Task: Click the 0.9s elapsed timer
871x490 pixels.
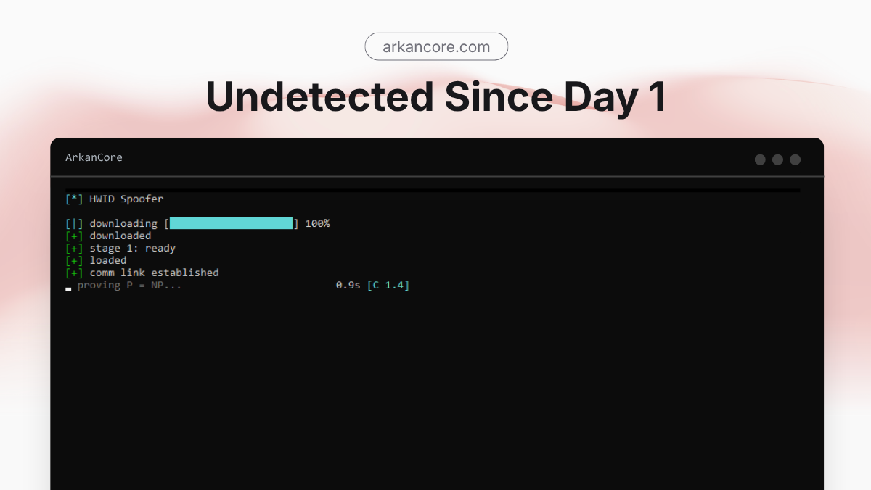Action: click(348, 285)
